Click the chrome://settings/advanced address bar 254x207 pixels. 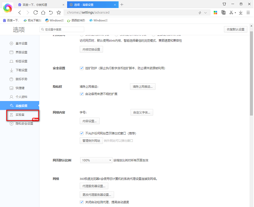130,12
